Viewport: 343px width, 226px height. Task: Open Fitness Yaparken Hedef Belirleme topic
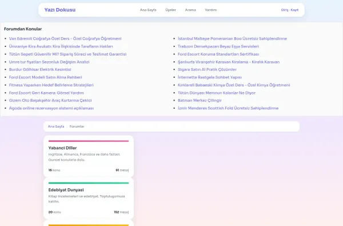tap(51, 85)
